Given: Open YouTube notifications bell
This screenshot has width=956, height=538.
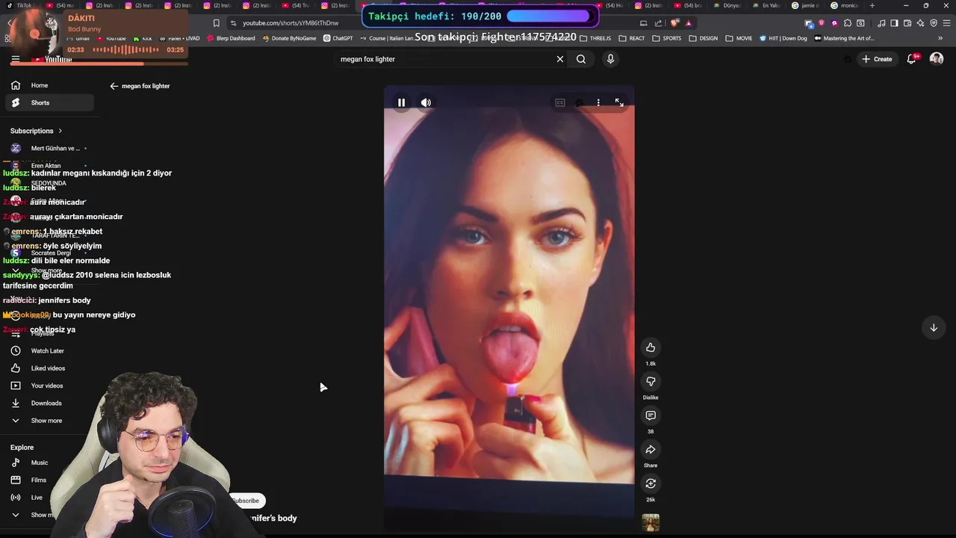Looking at the screenshot, I should (912, 59).
